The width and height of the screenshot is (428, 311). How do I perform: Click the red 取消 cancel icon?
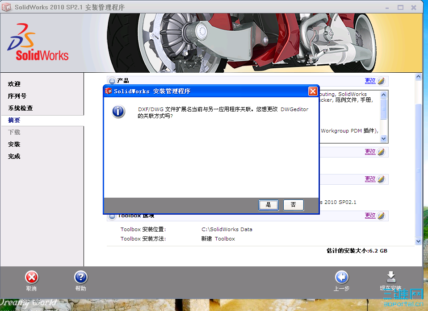click(x=32, y=278)
